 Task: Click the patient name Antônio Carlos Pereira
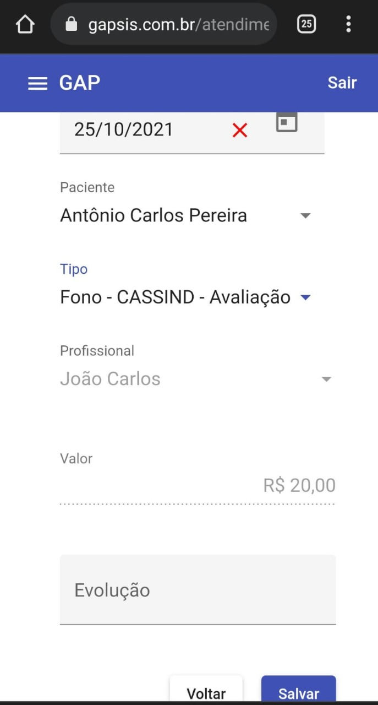click(154, 215)
